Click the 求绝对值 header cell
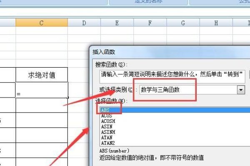The height and width of the screenshot is (166, 250). (x=42, y=75)
